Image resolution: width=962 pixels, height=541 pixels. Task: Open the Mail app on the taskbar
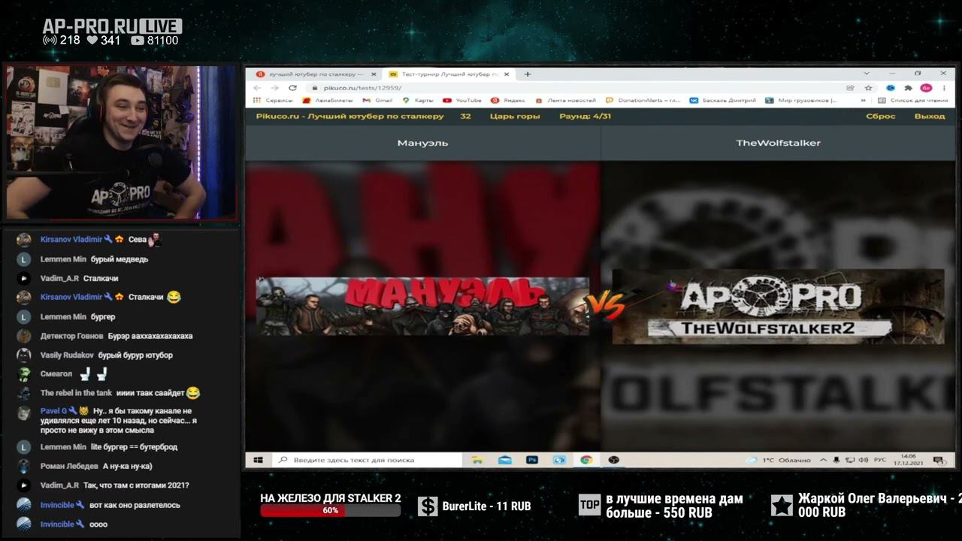(x=504, y=460)
